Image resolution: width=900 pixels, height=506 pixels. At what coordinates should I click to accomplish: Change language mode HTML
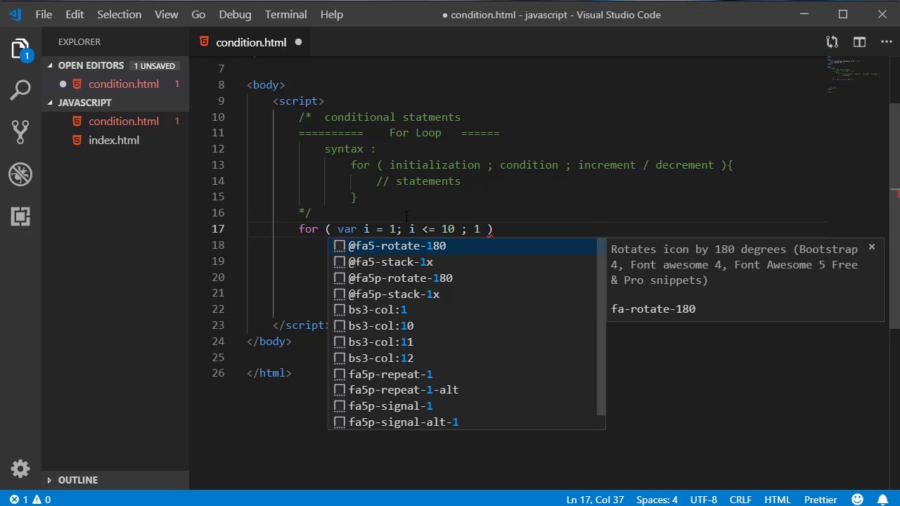coord(777,500)
